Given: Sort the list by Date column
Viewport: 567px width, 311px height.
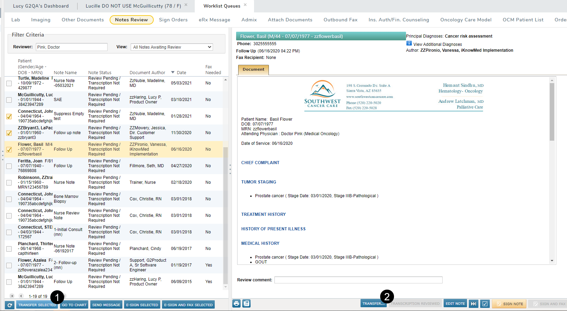Looking at the screenshot, I should point(181,72).
